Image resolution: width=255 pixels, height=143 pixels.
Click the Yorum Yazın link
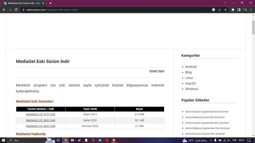click(x=157, y=71)
